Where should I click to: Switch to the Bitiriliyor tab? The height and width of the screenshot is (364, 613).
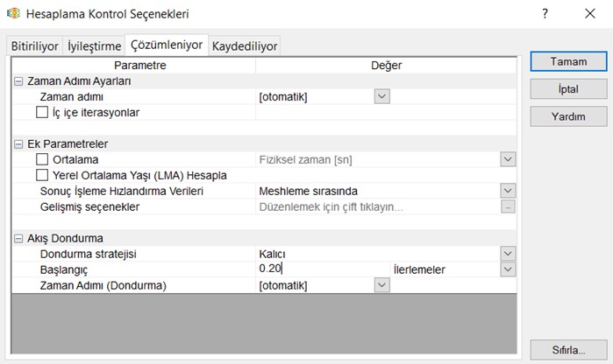point(35,46)
